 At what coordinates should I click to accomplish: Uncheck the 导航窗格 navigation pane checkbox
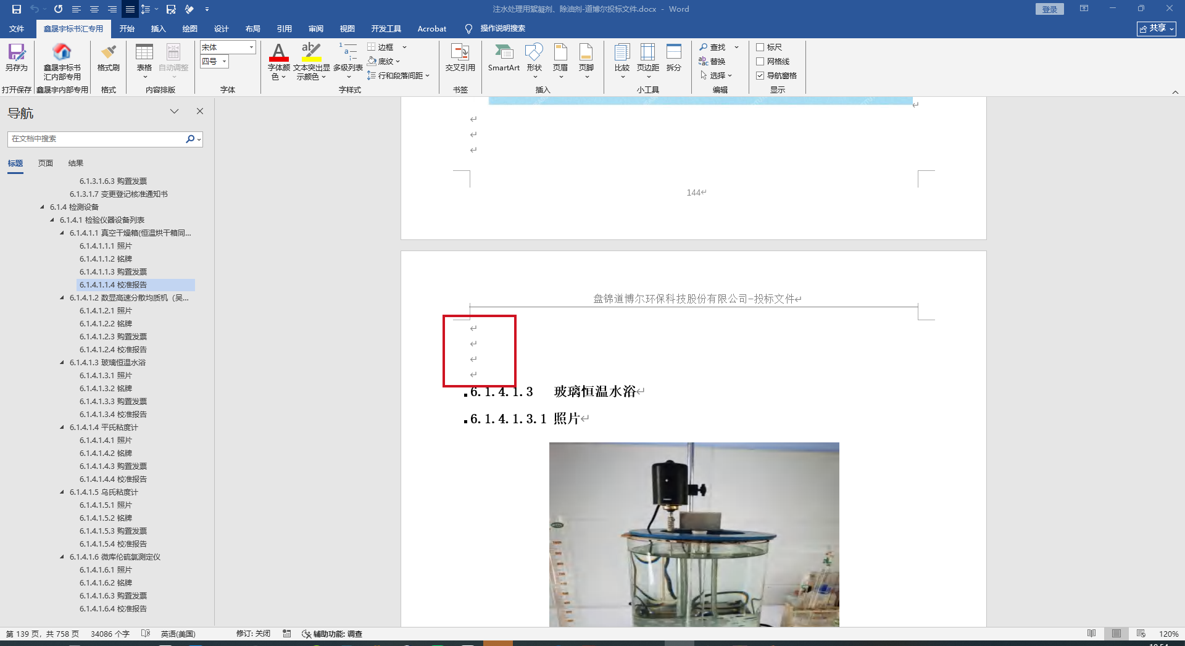coord(760,75)
